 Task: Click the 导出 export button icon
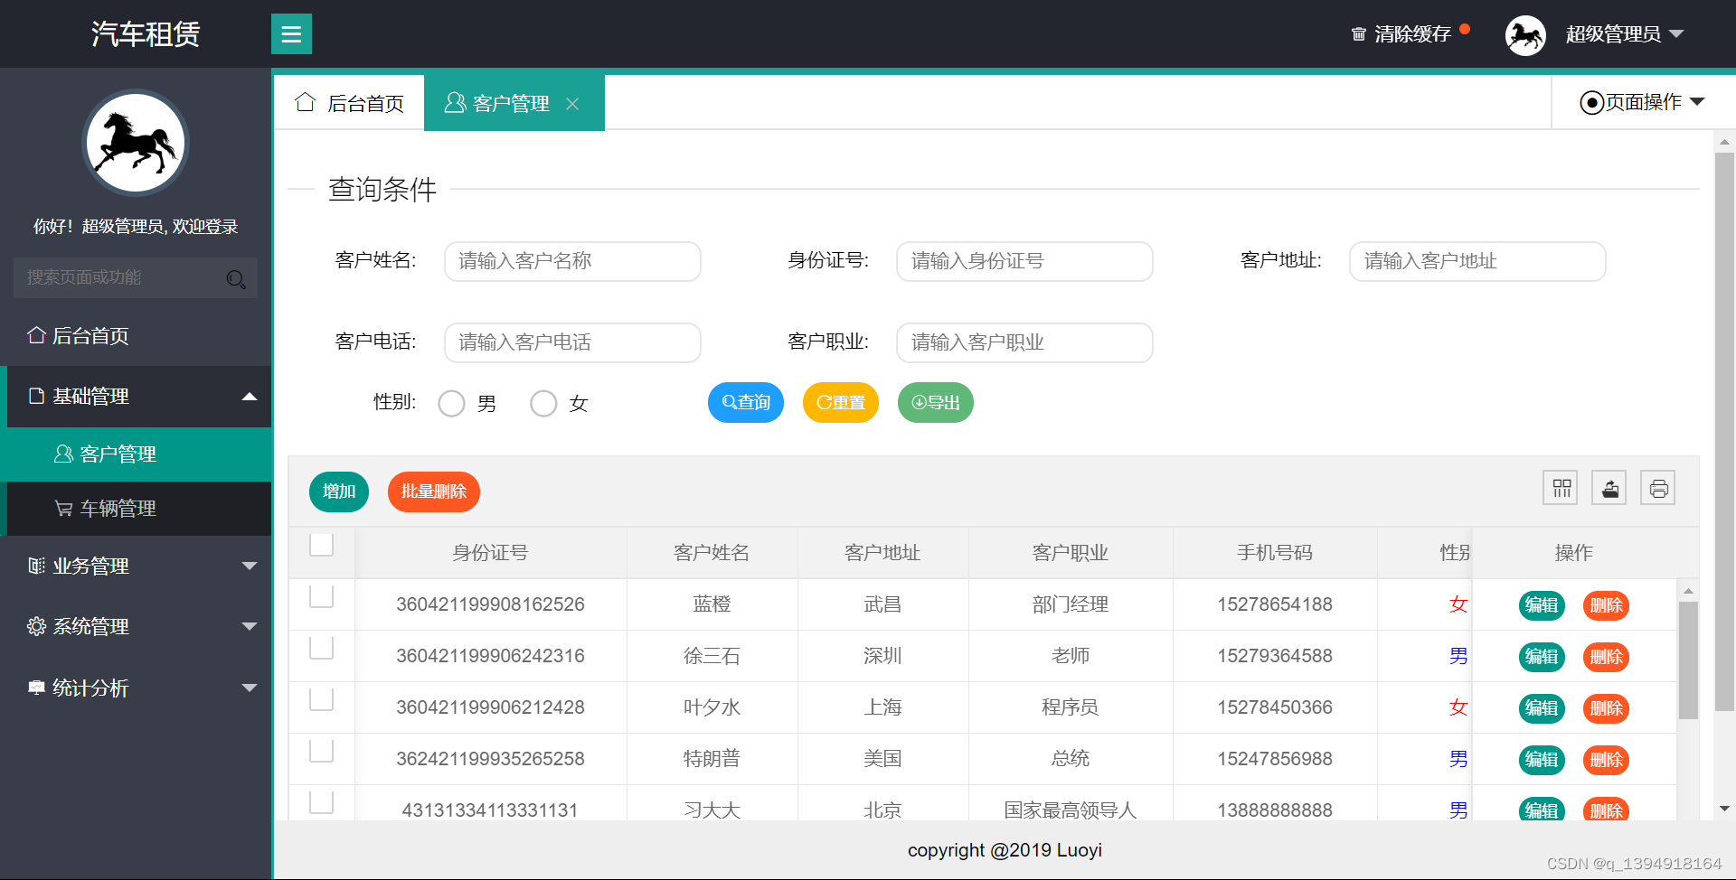tap(919, 402)
